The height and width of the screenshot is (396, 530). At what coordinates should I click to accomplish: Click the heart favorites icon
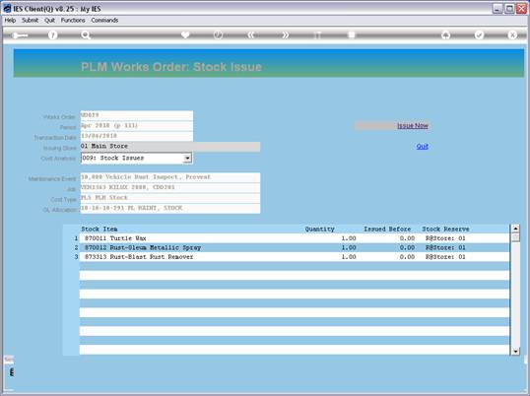pos(185,34)
